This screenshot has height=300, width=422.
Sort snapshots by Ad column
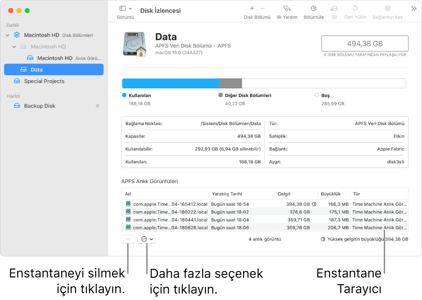pyautogui.click(x=165, y=194)
